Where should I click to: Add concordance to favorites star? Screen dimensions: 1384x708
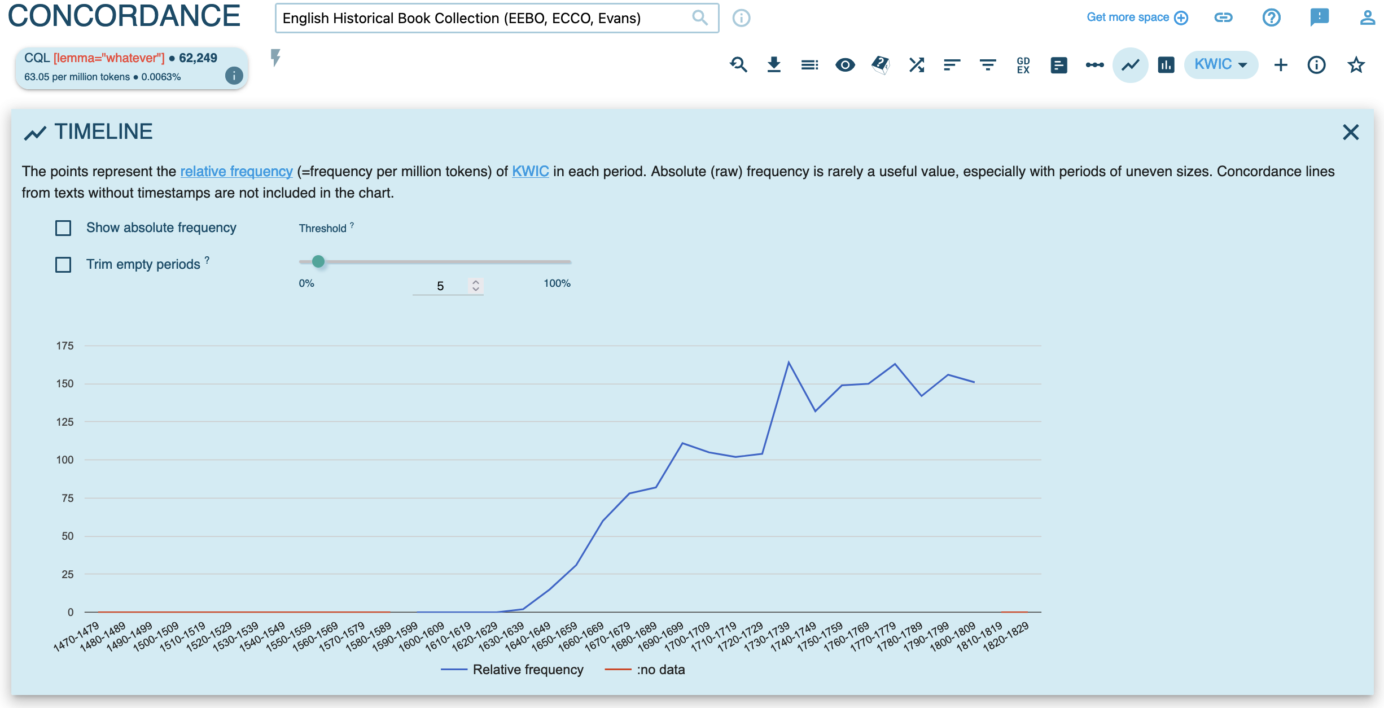pos(1356,65)
